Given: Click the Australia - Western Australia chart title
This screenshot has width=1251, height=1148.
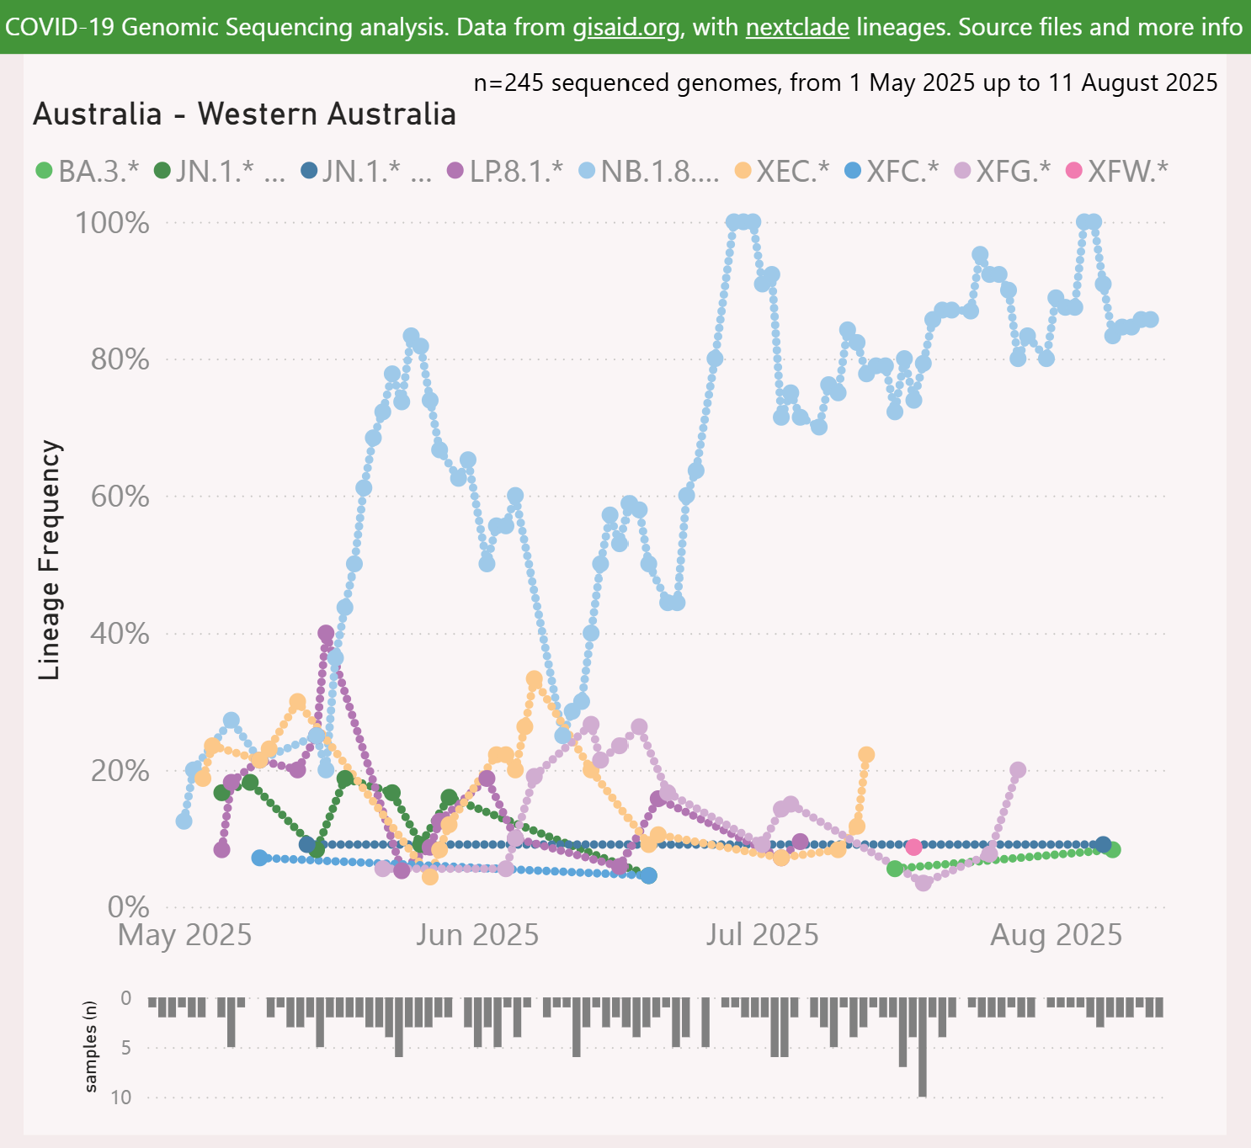Looking at the screenshot, I should [x=244, y=114].
